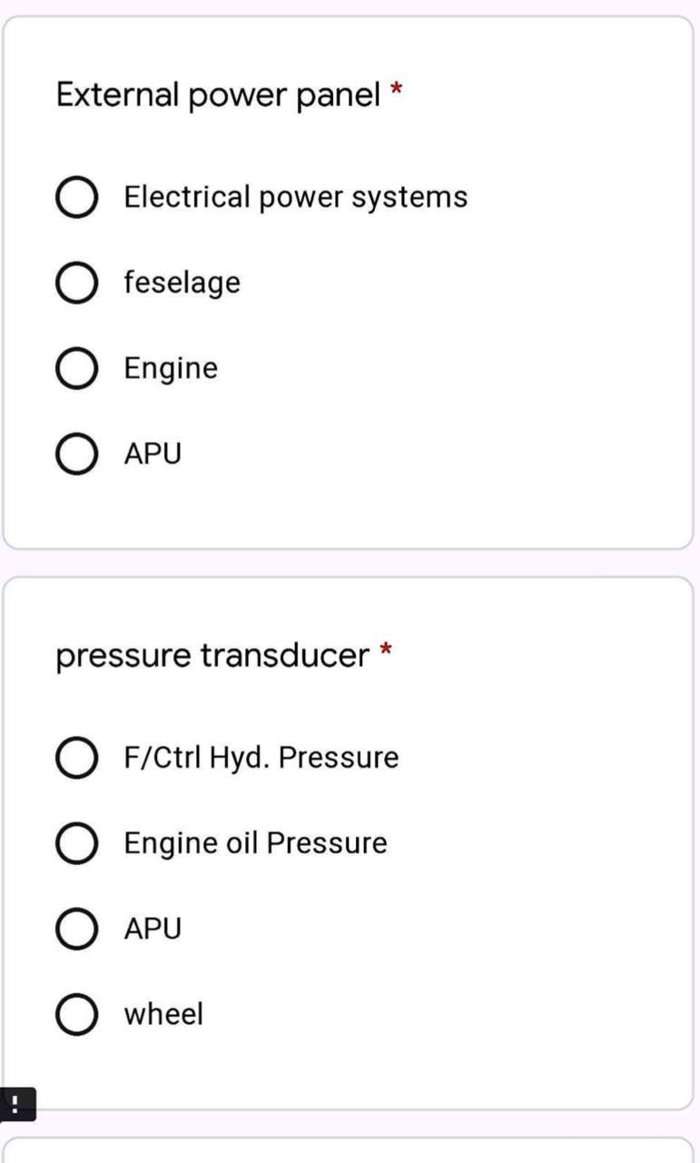Click the "F/Ctrl Hyd. Pressure" label text
The image size is (700, 1163).
[x=261, y=758]
